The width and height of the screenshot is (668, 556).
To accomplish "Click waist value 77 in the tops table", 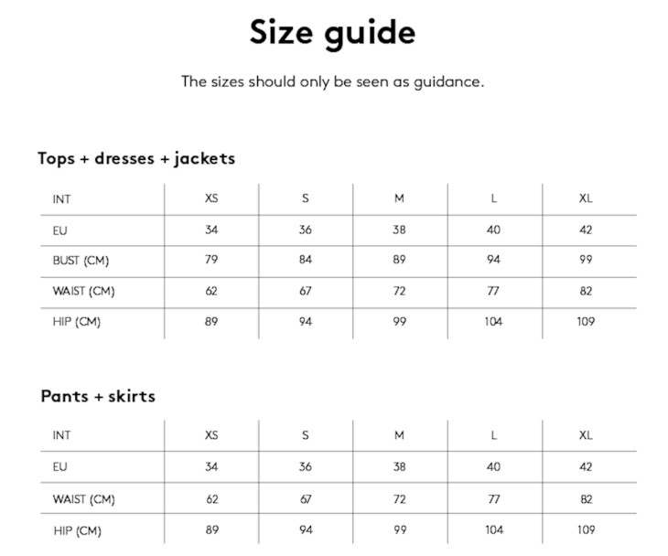I will click(494, 292).
